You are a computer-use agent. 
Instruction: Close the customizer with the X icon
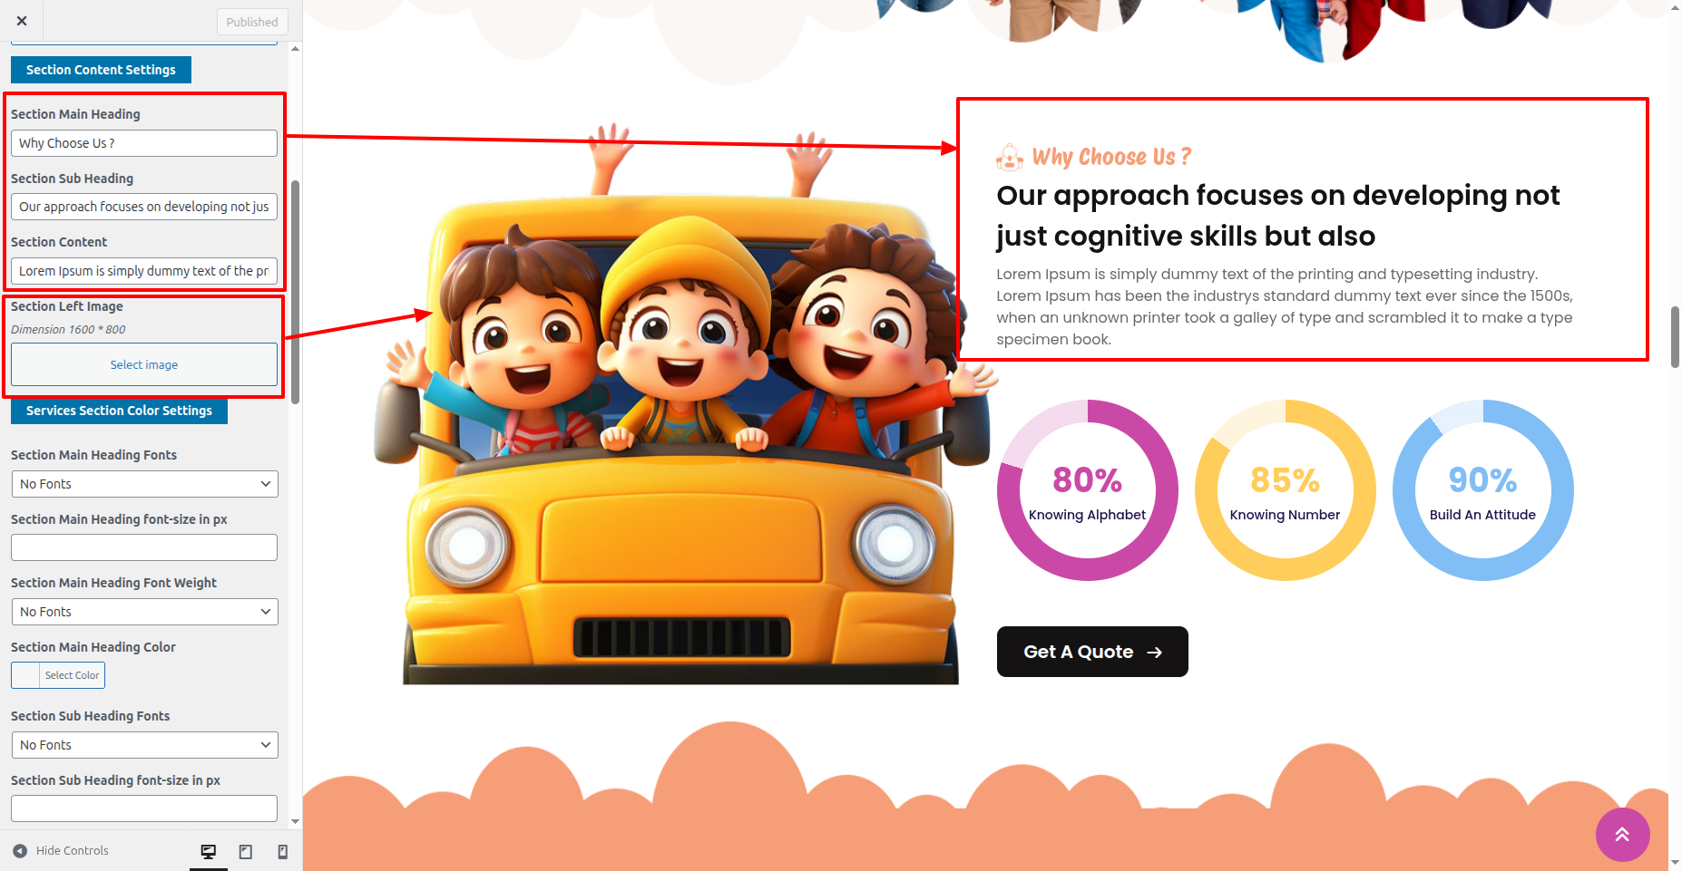pos(22,21)
